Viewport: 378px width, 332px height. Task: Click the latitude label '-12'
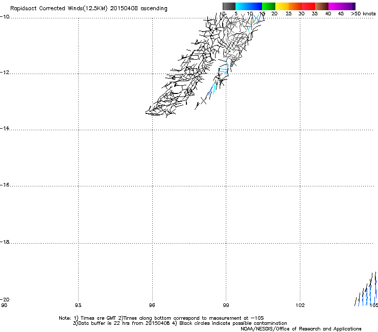point(5,73)
